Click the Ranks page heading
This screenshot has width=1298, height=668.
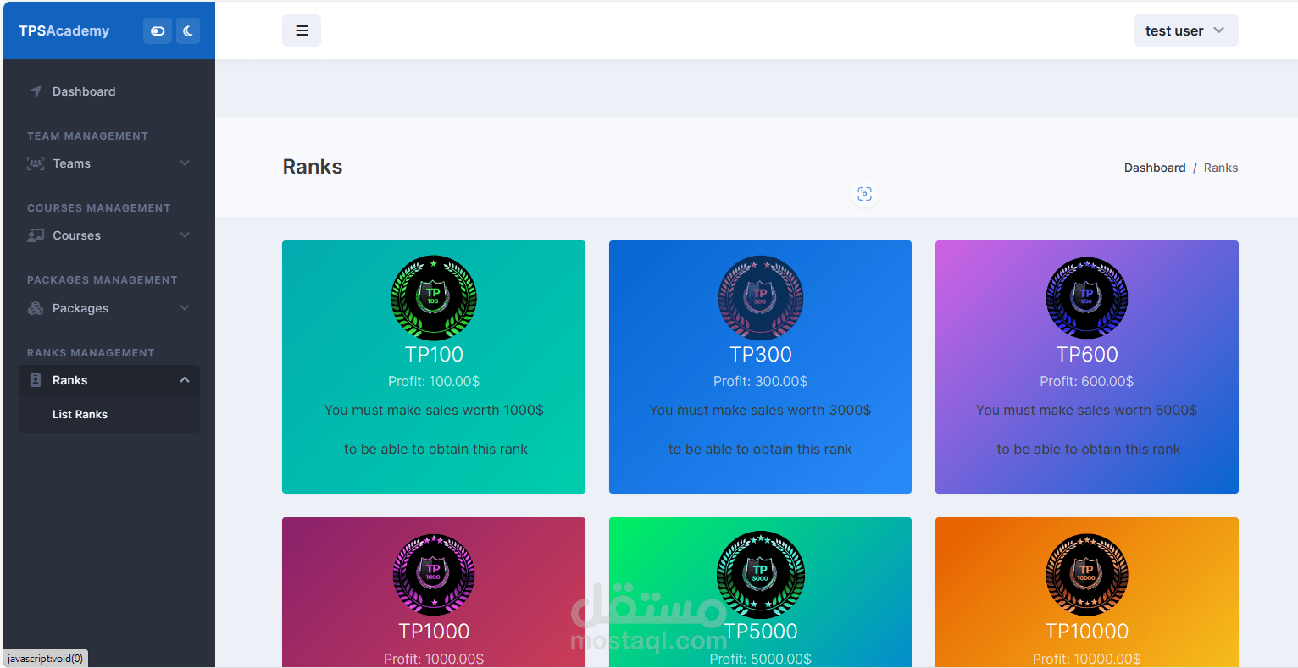tap(313, 167)
